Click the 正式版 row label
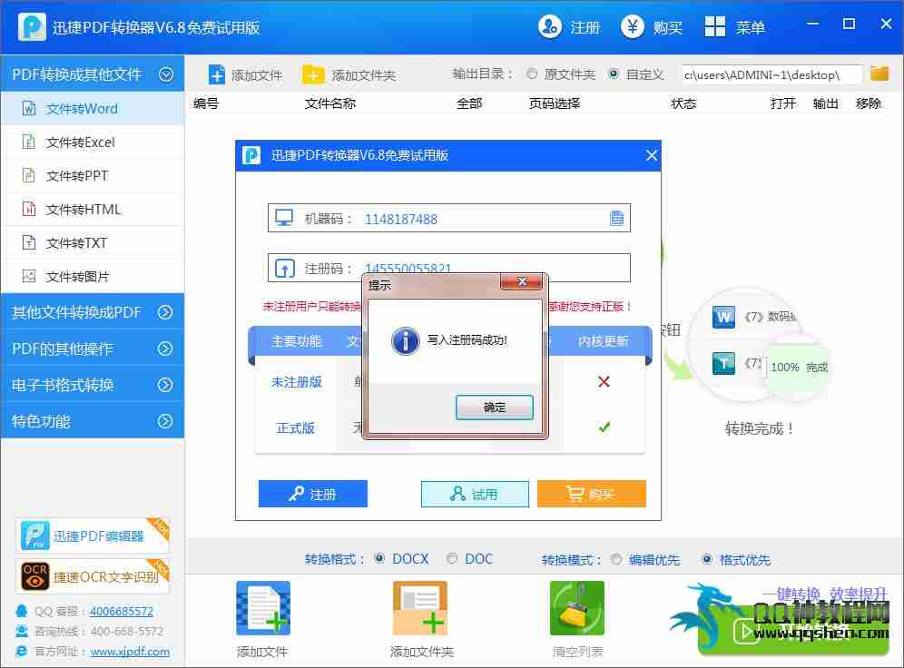Screen dimensions: 904x668 coord(295,427)
